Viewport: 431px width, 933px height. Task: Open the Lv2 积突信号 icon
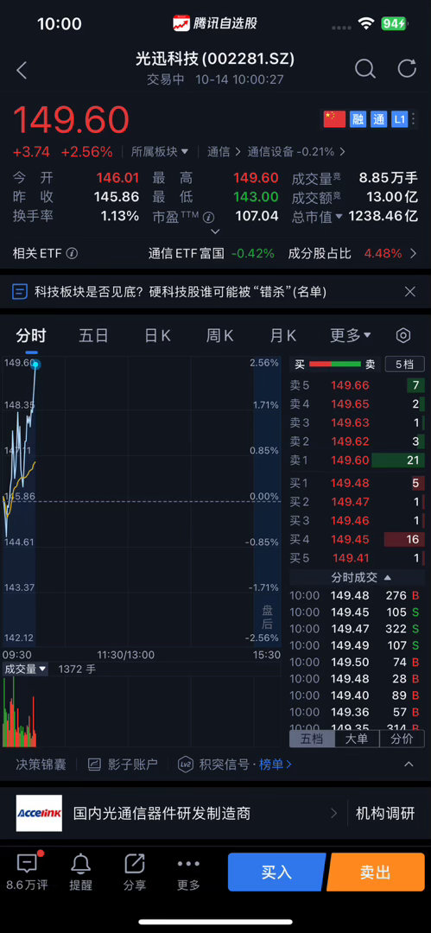(186, 765)
